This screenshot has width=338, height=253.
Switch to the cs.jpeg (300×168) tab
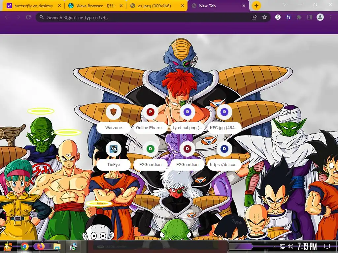[x=157, y=6]
